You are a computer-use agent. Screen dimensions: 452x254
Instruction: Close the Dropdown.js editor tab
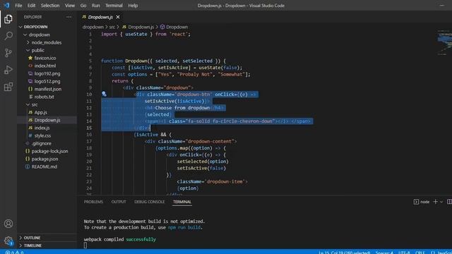[118, 17]
